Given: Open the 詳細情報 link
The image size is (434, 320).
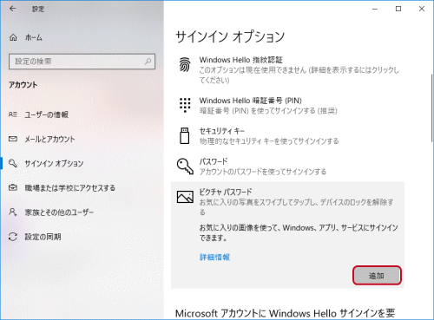Looking at the screenshot, I should click(214, 257).
